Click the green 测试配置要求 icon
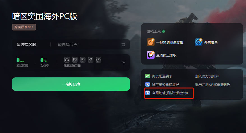The image size is (246, 133). click(148, 76)
